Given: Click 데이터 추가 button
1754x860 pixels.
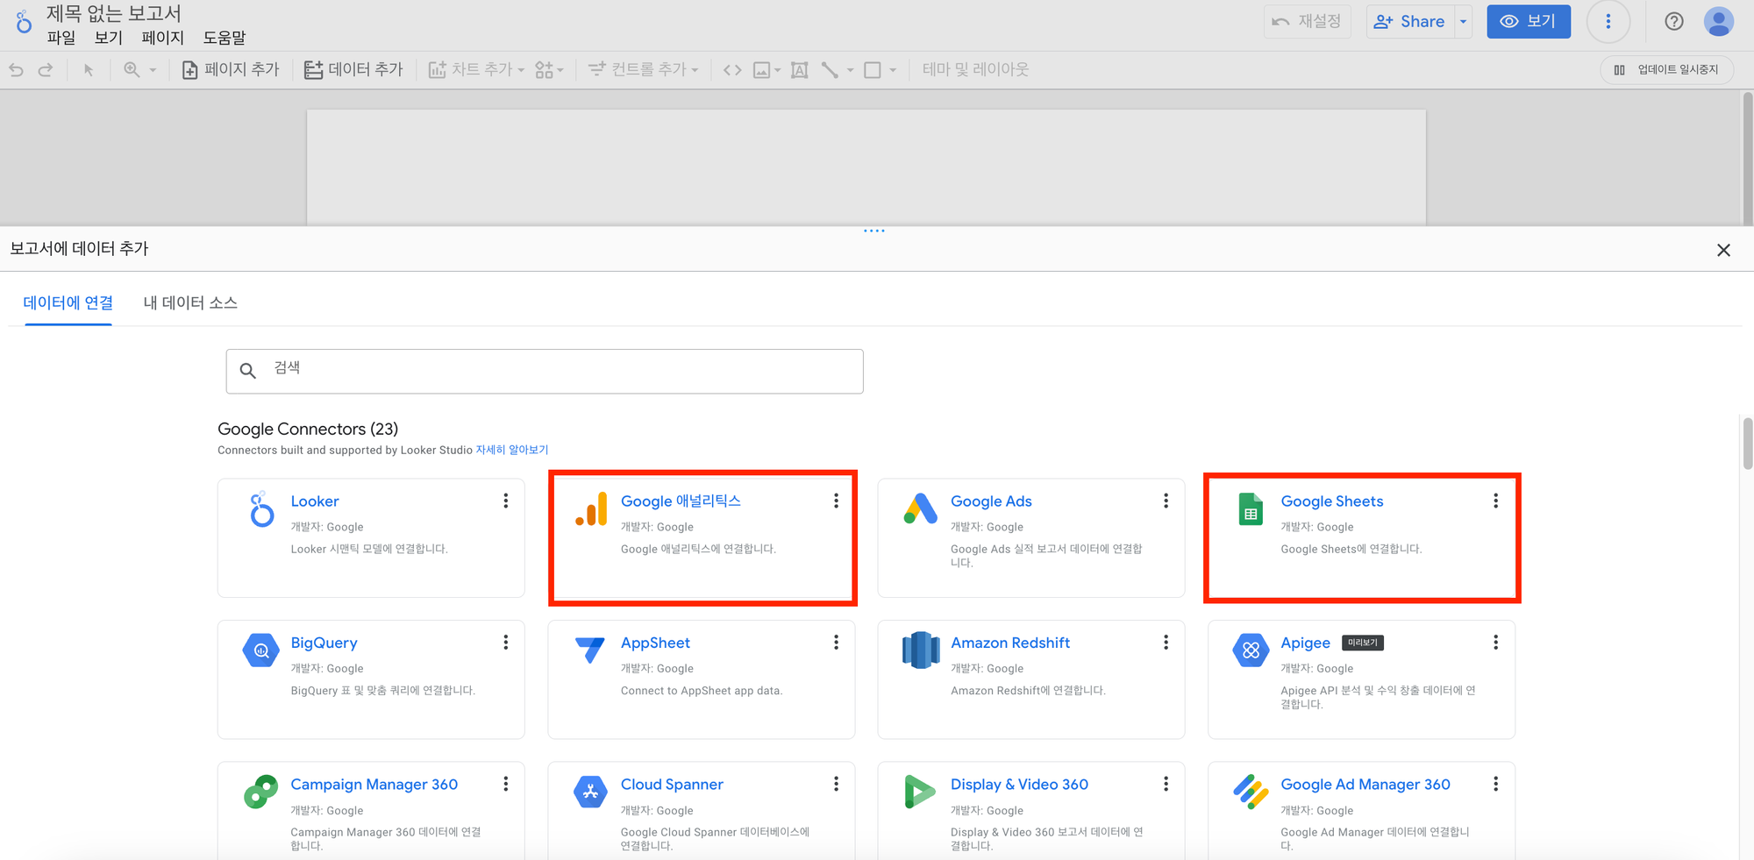Looking at the screenshot, I should (353, 69).
